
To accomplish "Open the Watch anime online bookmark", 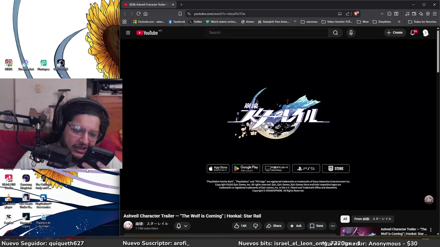I will pyautogui.click(x=221, y=22).
